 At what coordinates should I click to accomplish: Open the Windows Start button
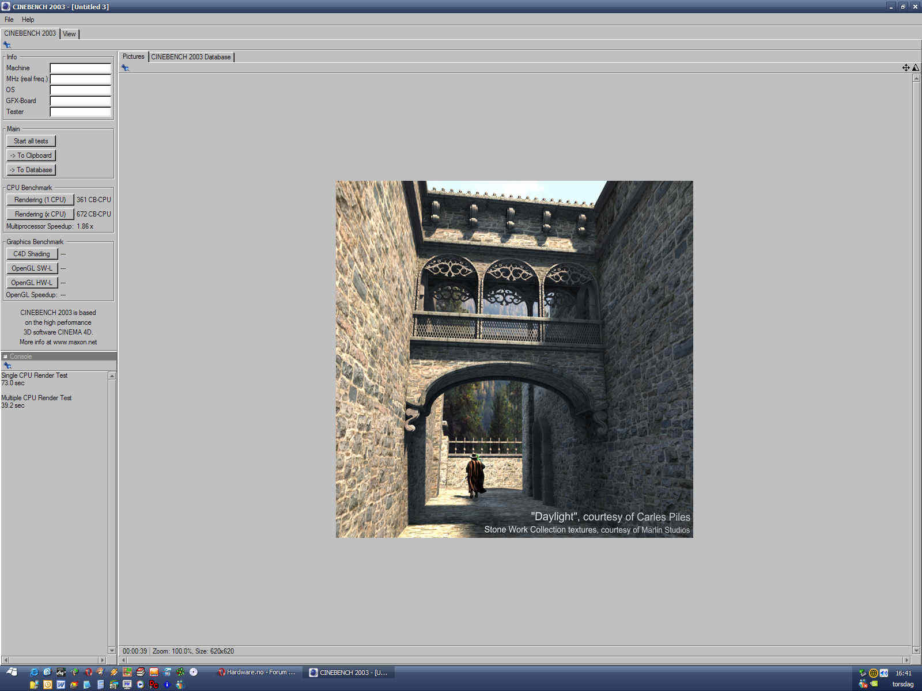pos(12,672)
